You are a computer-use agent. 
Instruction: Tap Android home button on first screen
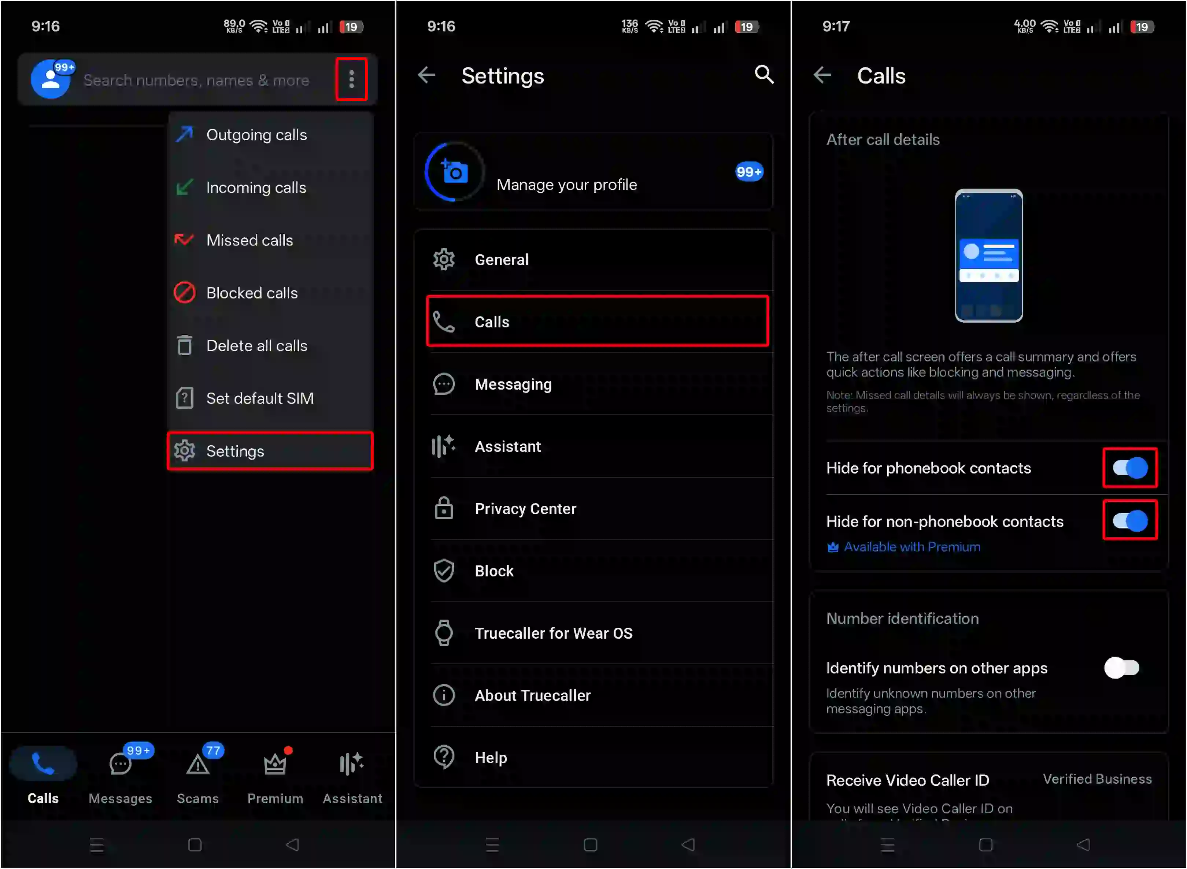click(x=195, y=845)
